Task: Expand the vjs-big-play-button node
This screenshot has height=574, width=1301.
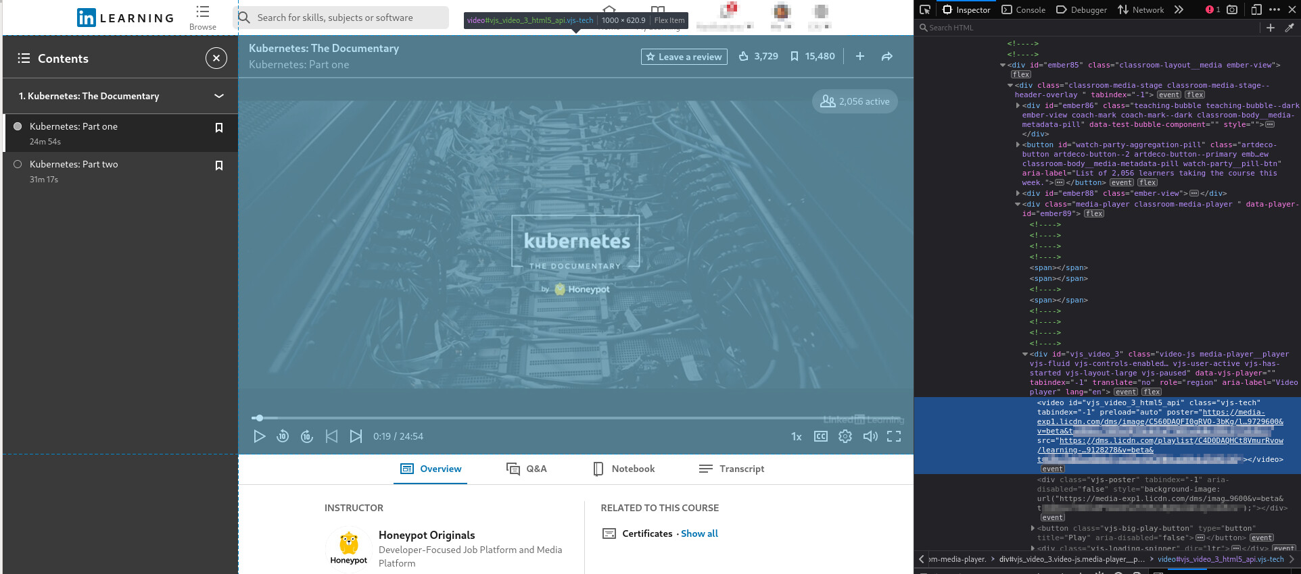Action: [x=1033, y=528]
